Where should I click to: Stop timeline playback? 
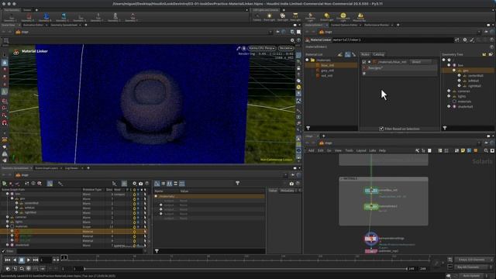click(x=22, y=260)
